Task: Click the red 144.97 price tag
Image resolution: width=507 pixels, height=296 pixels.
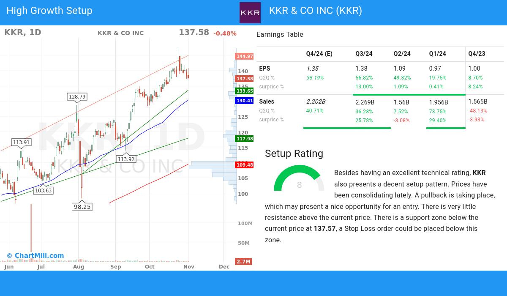Action: [x=245, y=56]
